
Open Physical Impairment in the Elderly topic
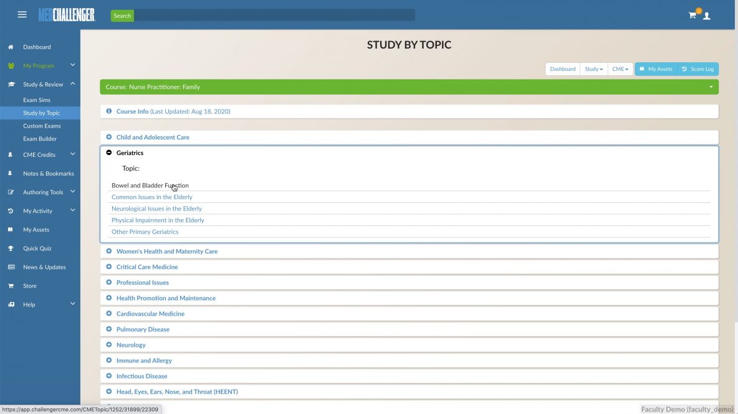pos(158,220)
